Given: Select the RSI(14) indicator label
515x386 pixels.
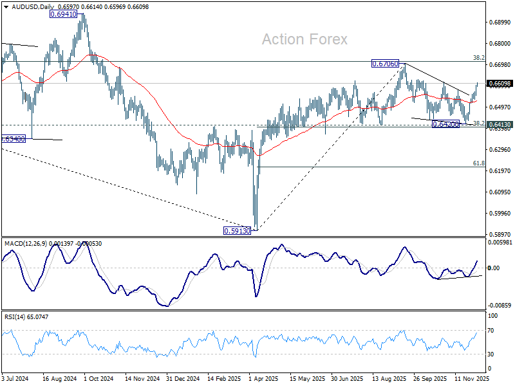Looking at the screenshot, I should (x=14, y=317).
